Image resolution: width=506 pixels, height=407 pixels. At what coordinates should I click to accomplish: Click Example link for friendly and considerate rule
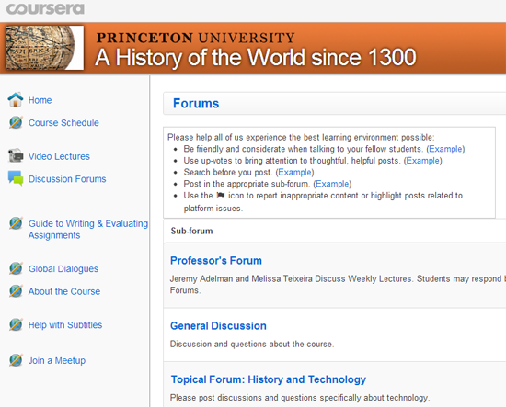click(445, 149)
